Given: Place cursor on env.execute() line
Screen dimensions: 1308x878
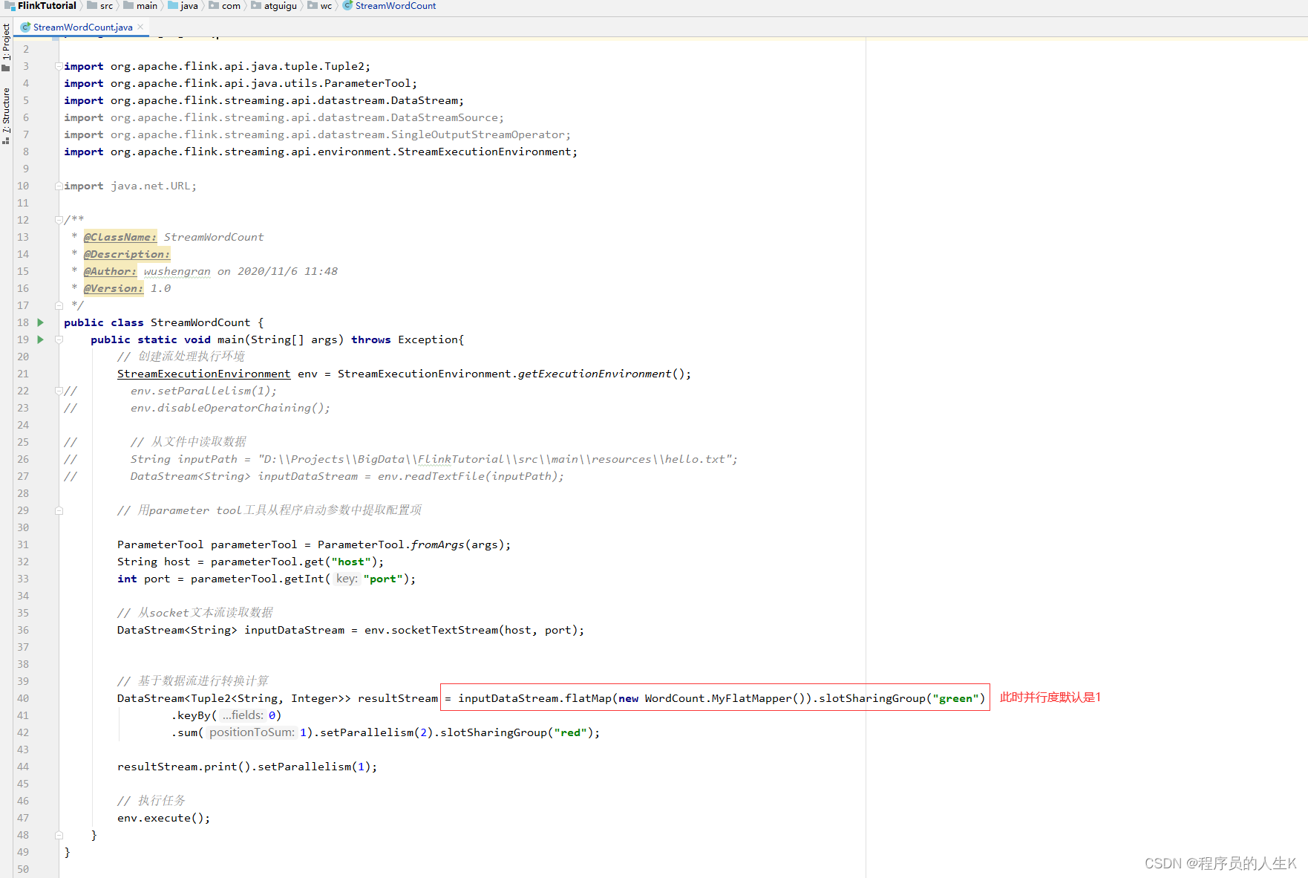Looking at the screenshot, I should (x=163, y=818).
